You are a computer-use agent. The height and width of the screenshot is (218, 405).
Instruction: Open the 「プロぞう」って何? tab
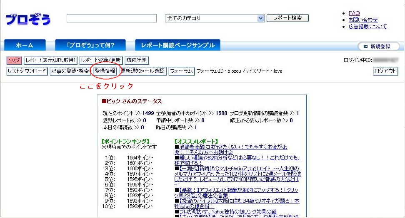pos(90,45)
